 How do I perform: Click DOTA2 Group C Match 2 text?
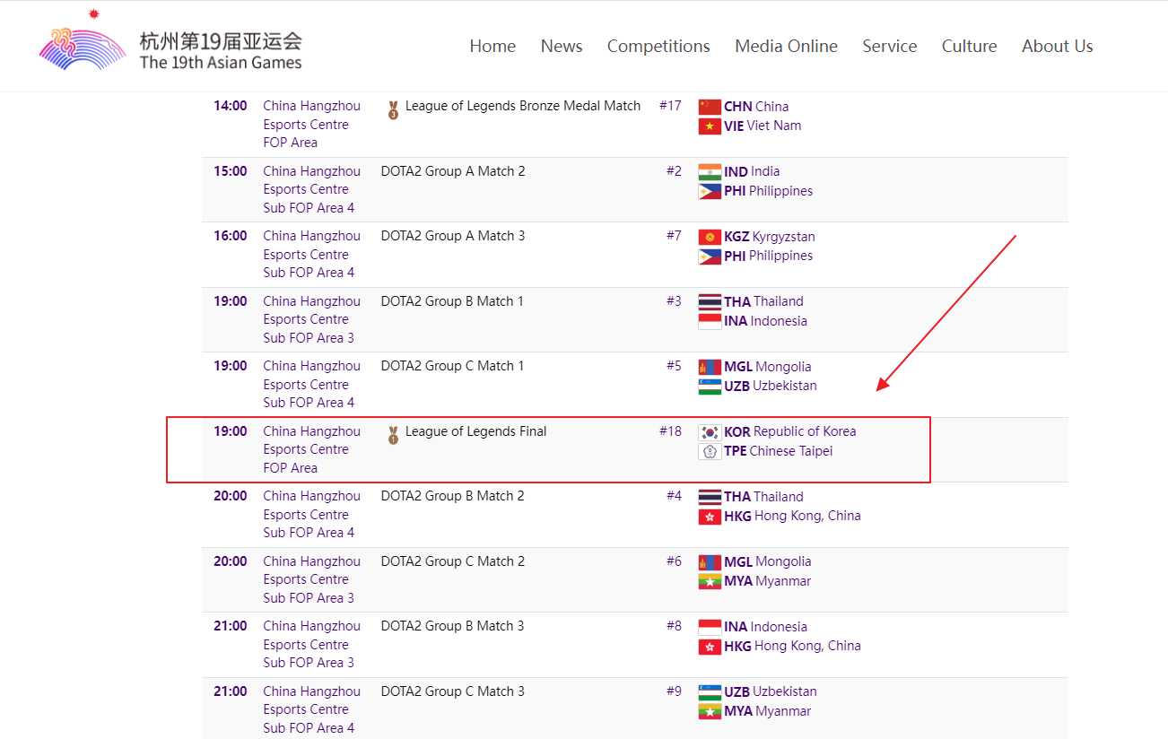[x=453, y=561]
